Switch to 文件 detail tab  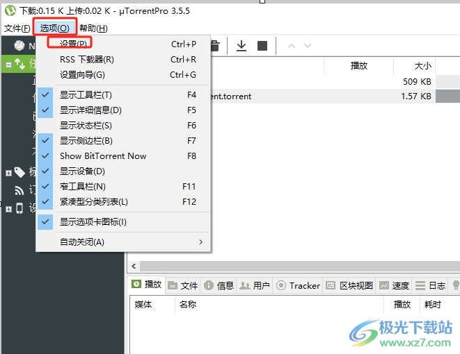tap(183, 285)
